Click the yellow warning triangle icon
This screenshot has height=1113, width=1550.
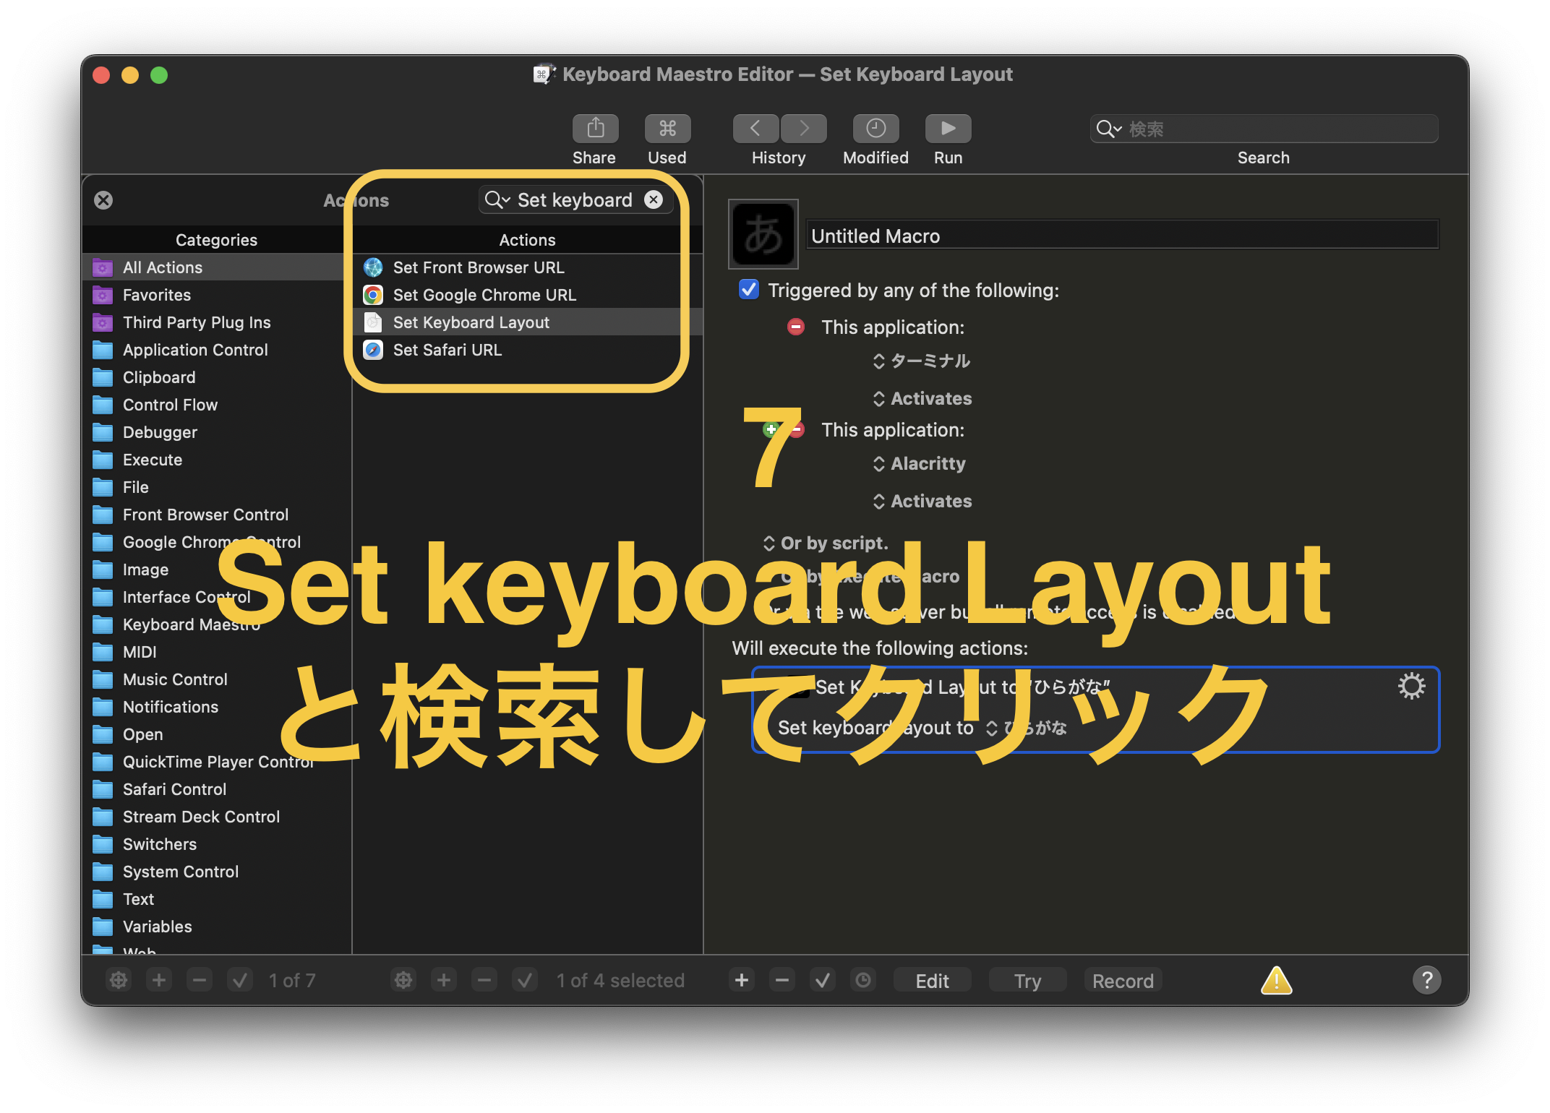(1276, 981)
